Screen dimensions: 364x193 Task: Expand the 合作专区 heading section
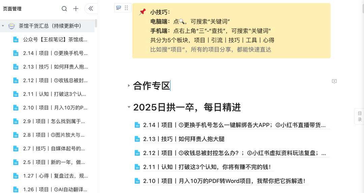coord(129,86)
